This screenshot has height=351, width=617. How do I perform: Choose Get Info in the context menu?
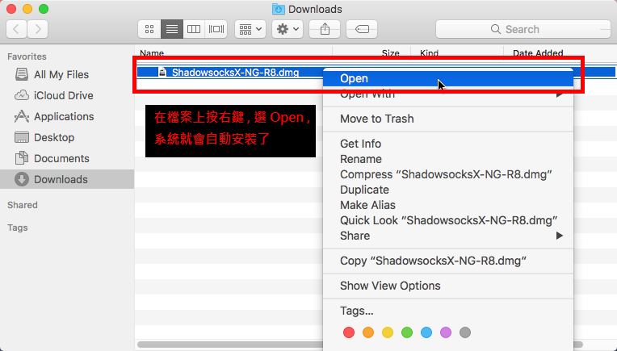(360, 144)
